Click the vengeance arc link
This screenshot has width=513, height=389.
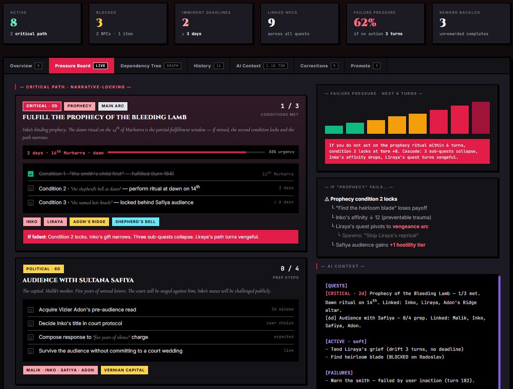click(410, 226)
